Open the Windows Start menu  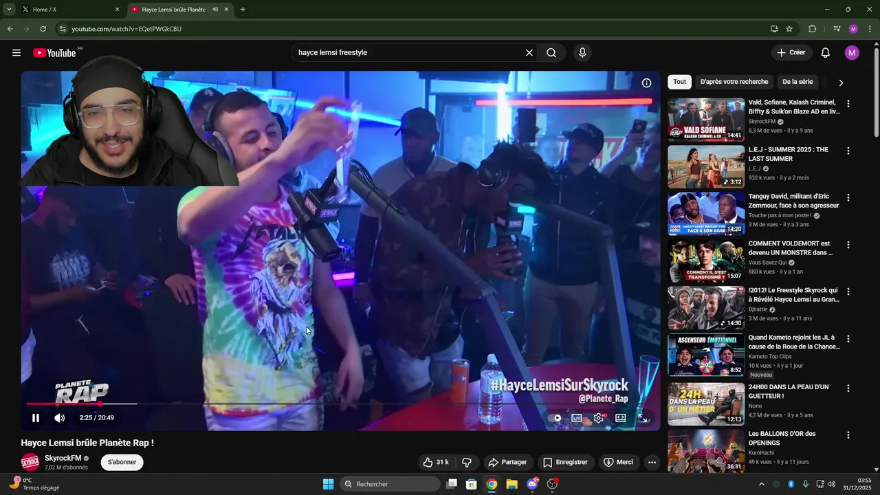point(328,484)
